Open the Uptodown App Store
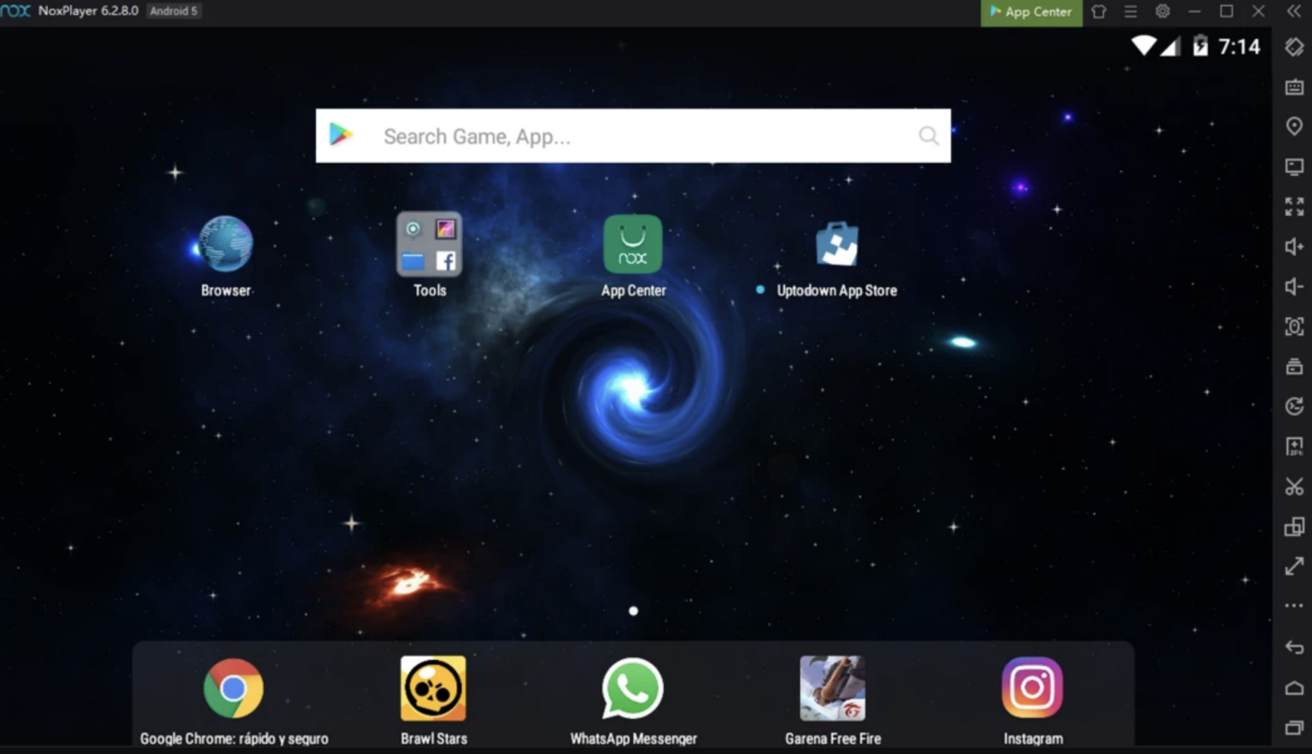 (837, 243)
